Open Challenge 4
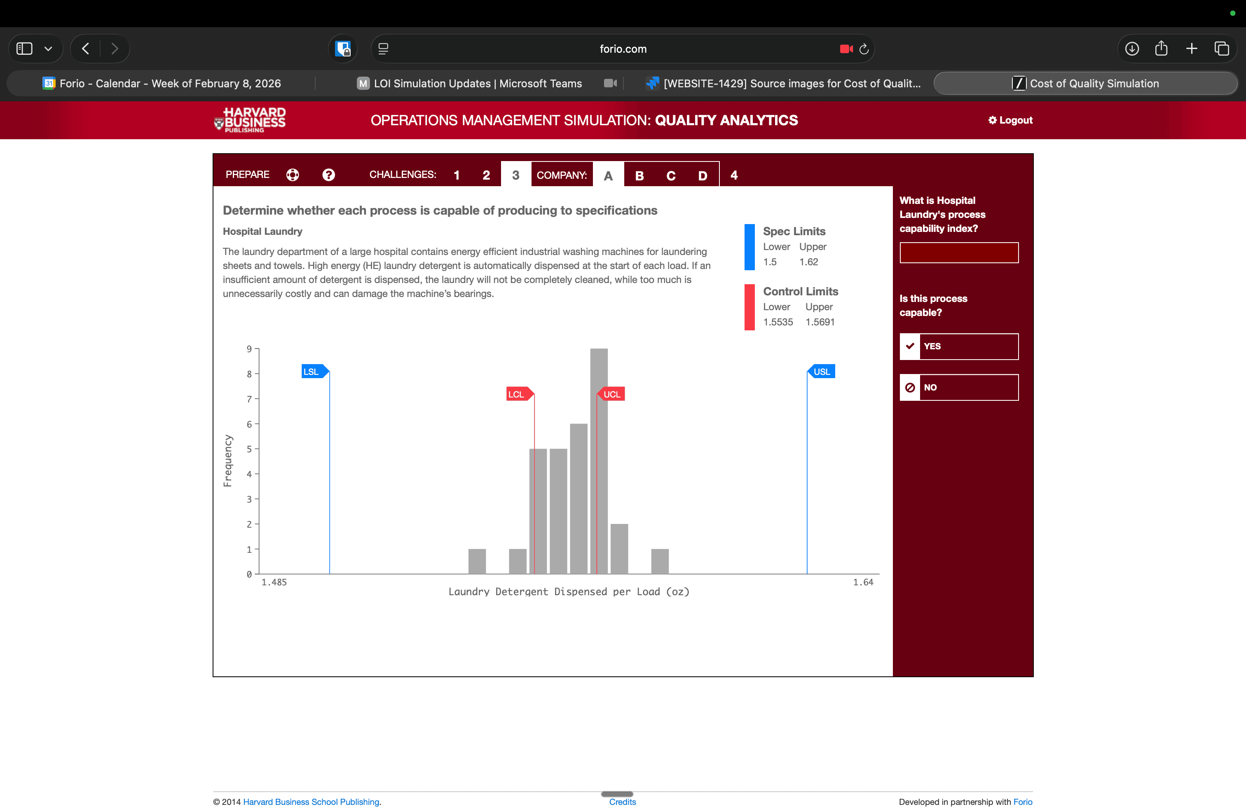This screenshot has width=1246, height=809. click(733, 175)
